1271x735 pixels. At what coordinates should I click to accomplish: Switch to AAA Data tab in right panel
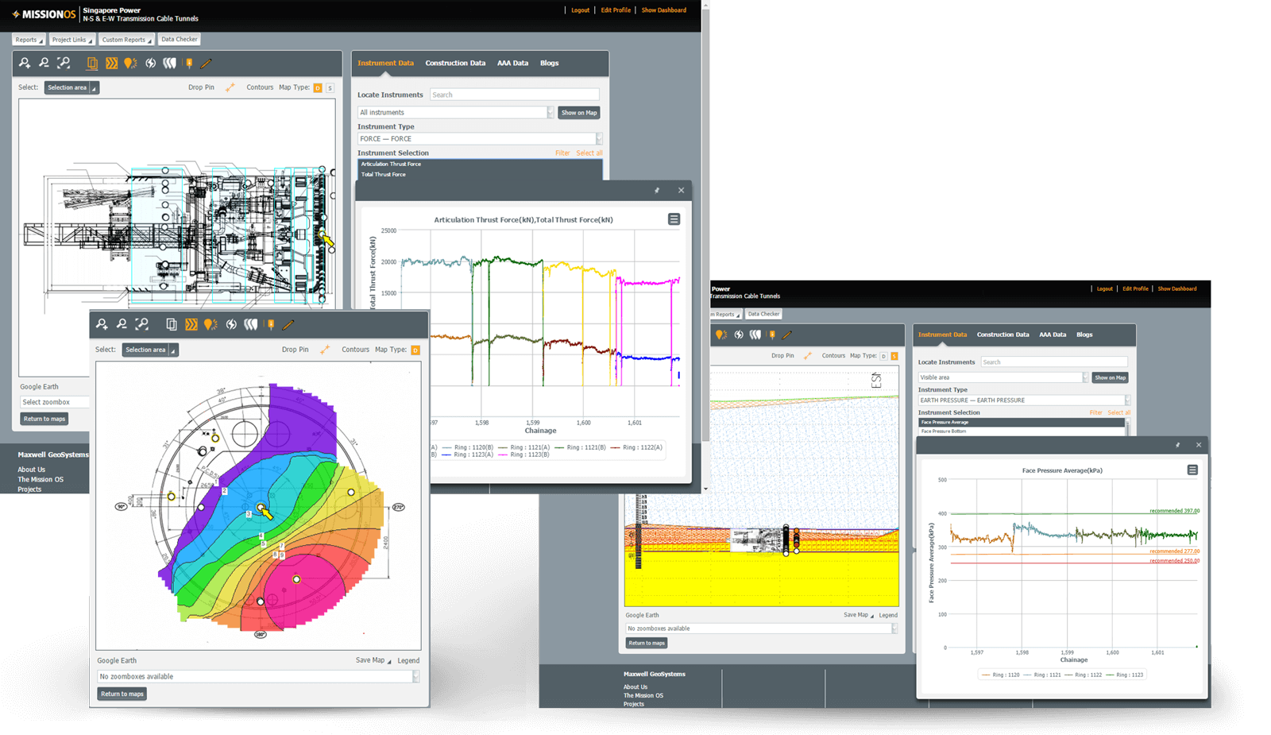point(1053,335)
